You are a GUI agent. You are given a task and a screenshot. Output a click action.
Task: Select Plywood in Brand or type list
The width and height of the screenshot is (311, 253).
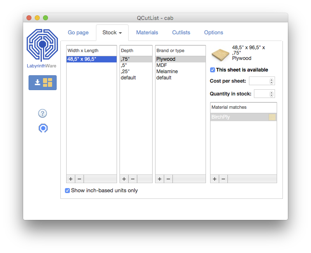coord(180,59)
